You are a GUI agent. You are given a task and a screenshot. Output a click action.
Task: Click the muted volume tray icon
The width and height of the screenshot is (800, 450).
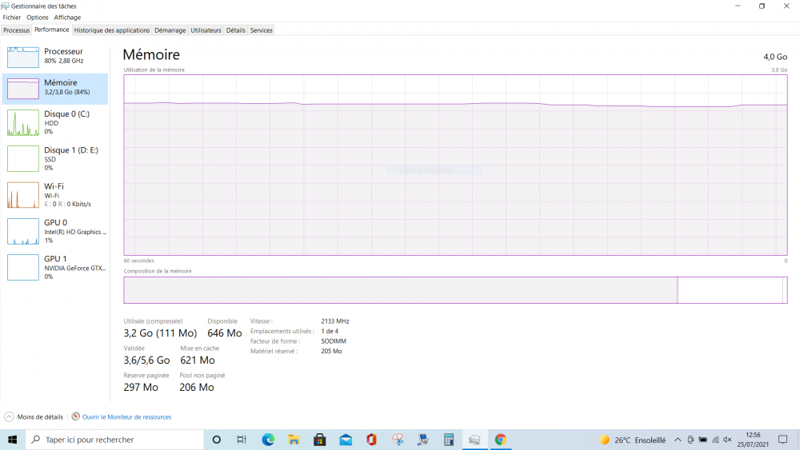[727, 440]
